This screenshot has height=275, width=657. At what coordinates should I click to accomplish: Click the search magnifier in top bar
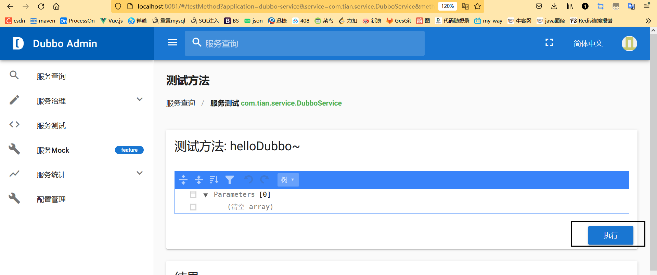click(197, 42)
